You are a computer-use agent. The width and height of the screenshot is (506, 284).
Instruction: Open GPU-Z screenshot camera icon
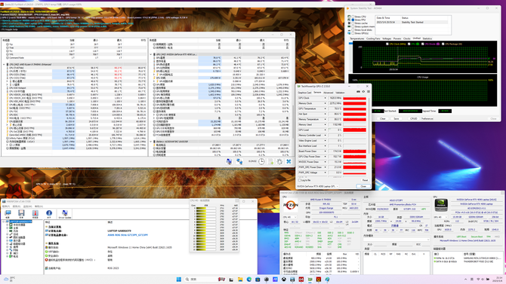(x=358, y=92)
